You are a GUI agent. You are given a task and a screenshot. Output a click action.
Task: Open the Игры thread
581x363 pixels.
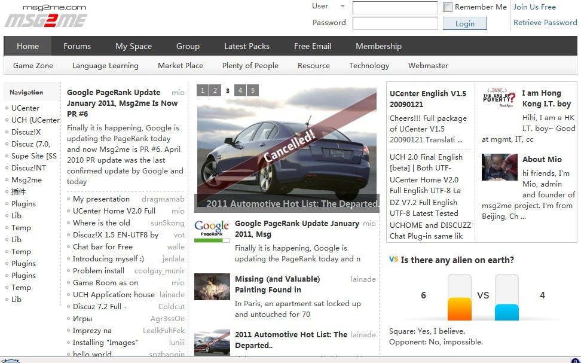82,319
